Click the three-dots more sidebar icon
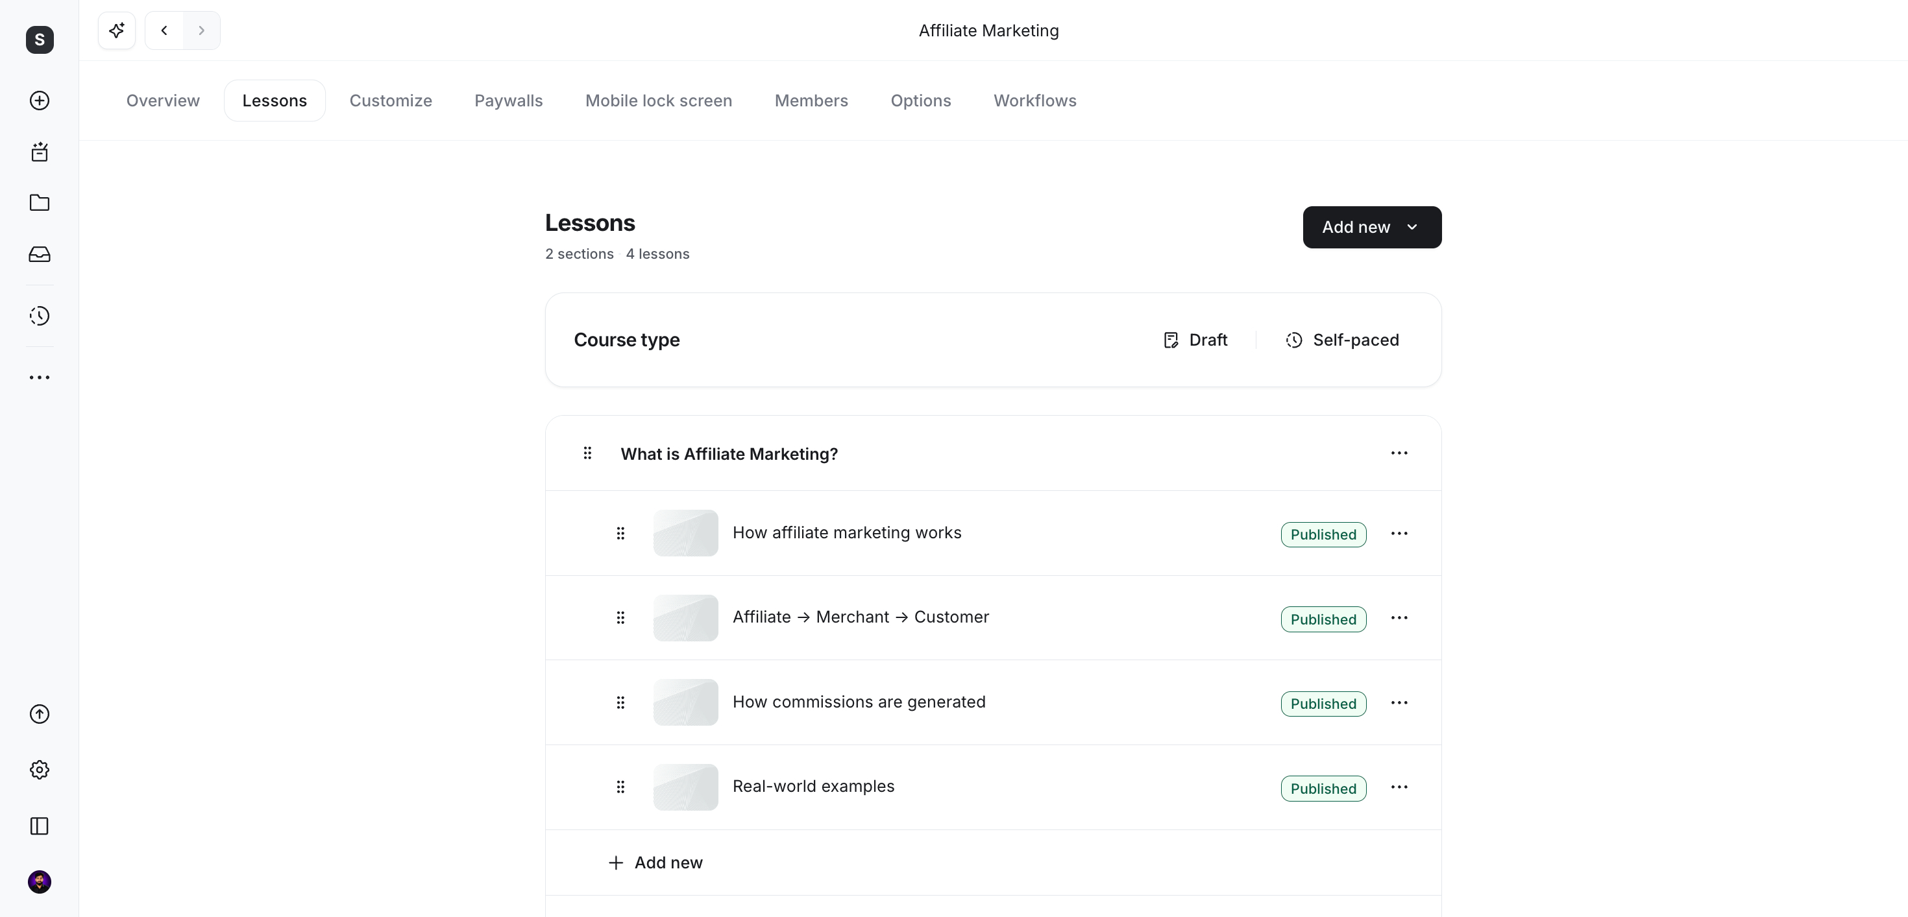The height and width of the screenshot is (917, 1908). 39,377
